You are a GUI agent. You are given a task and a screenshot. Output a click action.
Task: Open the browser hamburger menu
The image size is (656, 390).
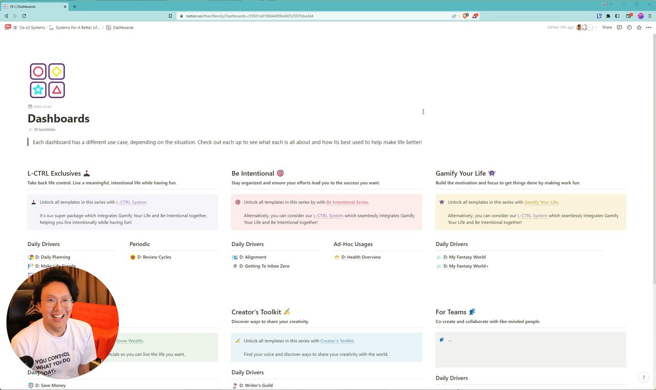pos(650,16)
